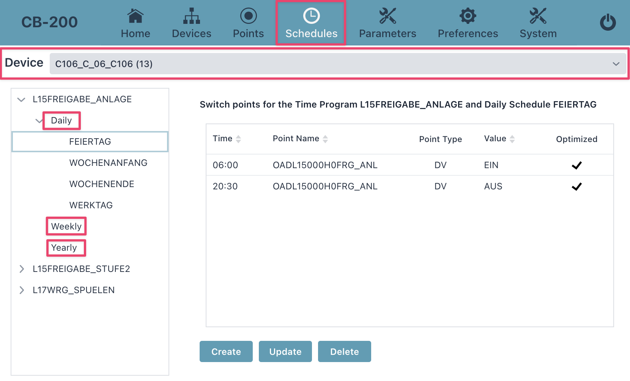Click the power button icon
Screen dimensions: 630x381
coord(608,22)
